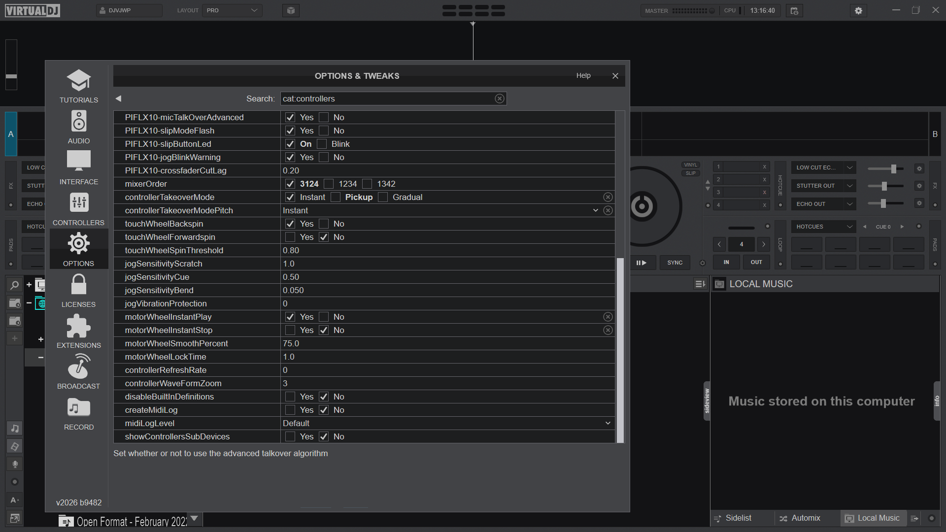Reset motorWheelInstantStop to default
Image resolution: width=946 pixels, height=532 pixels.
[x=608, y=330]
